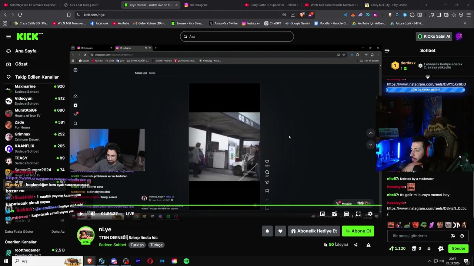Open the ChatGPT bookmark
The image size is (474, 266).
coord(273,23)
